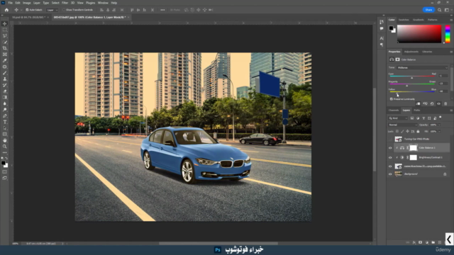The height and width of the screenshot is (255, 454).
Task: Open the Image menu
Action: 27,3
